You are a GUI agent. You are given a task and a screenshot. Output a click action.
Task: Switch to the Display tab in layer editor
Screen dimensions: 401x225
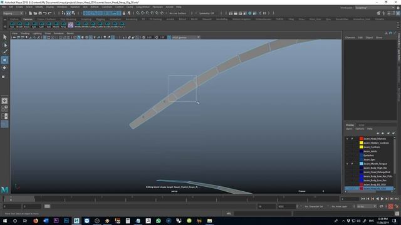click(x=350, y=125)
